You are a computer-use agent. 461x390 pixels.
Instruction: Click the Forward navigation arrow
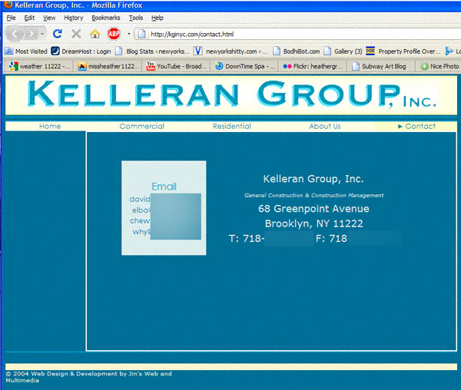coord(31,34)
